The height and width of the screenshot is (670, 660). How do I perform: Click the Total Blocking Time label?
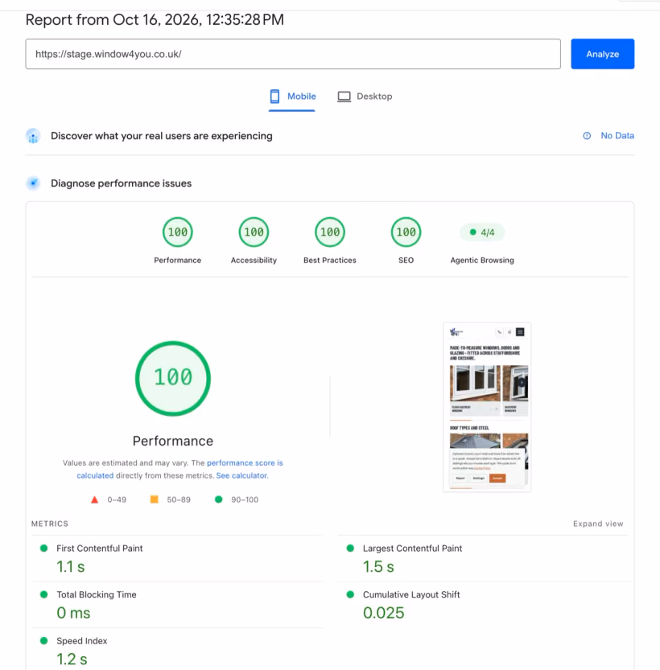click(x=97, y=594)
